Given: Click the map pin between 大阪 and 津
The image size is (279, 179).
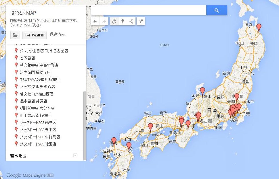Looking at the screenshot, I should click(188, 124).
